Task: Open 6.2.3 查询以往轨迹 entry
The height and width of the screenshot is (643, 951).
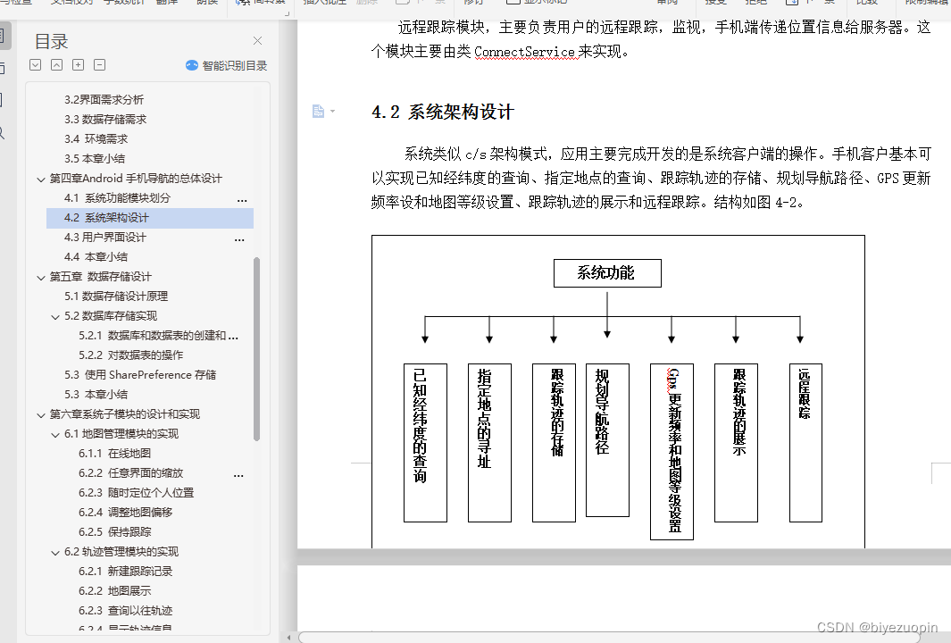Action: 126,611
